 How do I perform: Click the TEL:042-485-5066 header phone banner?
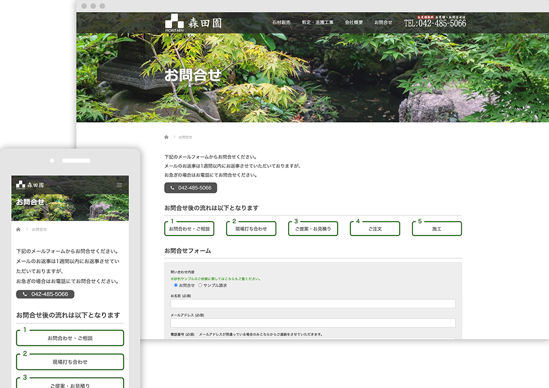pyautogui.click(x=435, y=23)
